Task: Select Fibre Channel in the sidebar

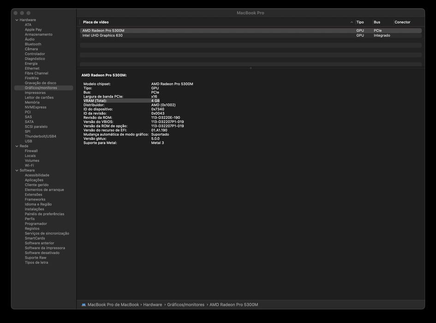Action: (x=36, y=73)
